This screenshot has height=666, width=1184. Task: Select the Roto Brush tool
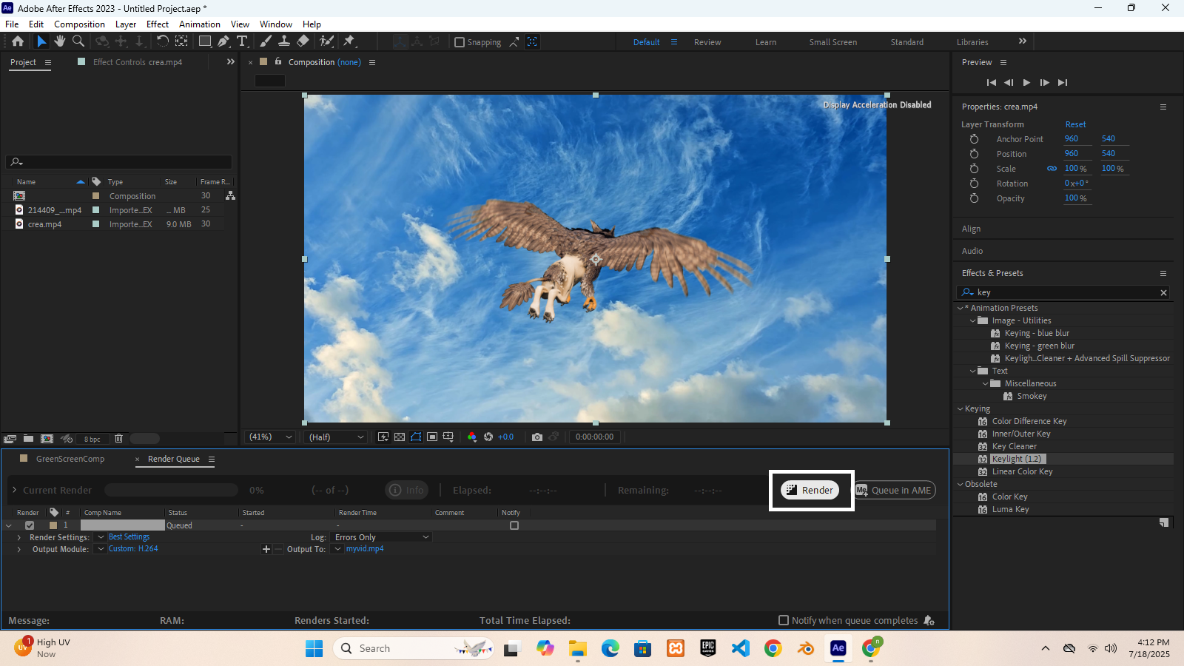(326, 41)
